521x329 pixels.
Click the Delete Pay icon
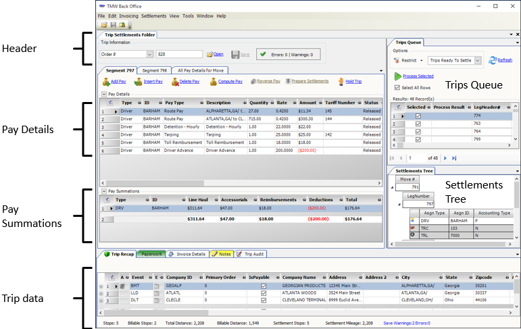175,82
